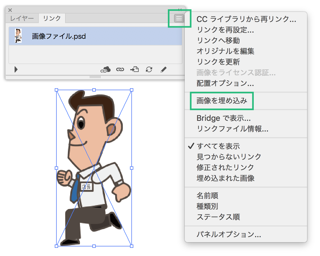Open the Links panel flyout menu icon
Screen dimensions: 320x256
pyautogui.click(x=179, y=17)
